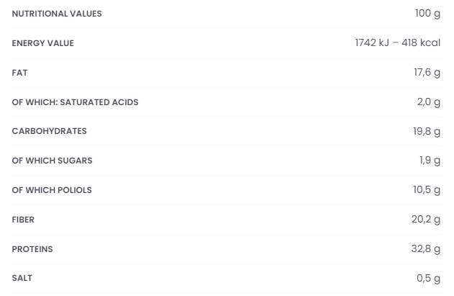This screenshot has height=296, width=454.
Task: Select the 10,5 g poliols value
Action: 427,190
